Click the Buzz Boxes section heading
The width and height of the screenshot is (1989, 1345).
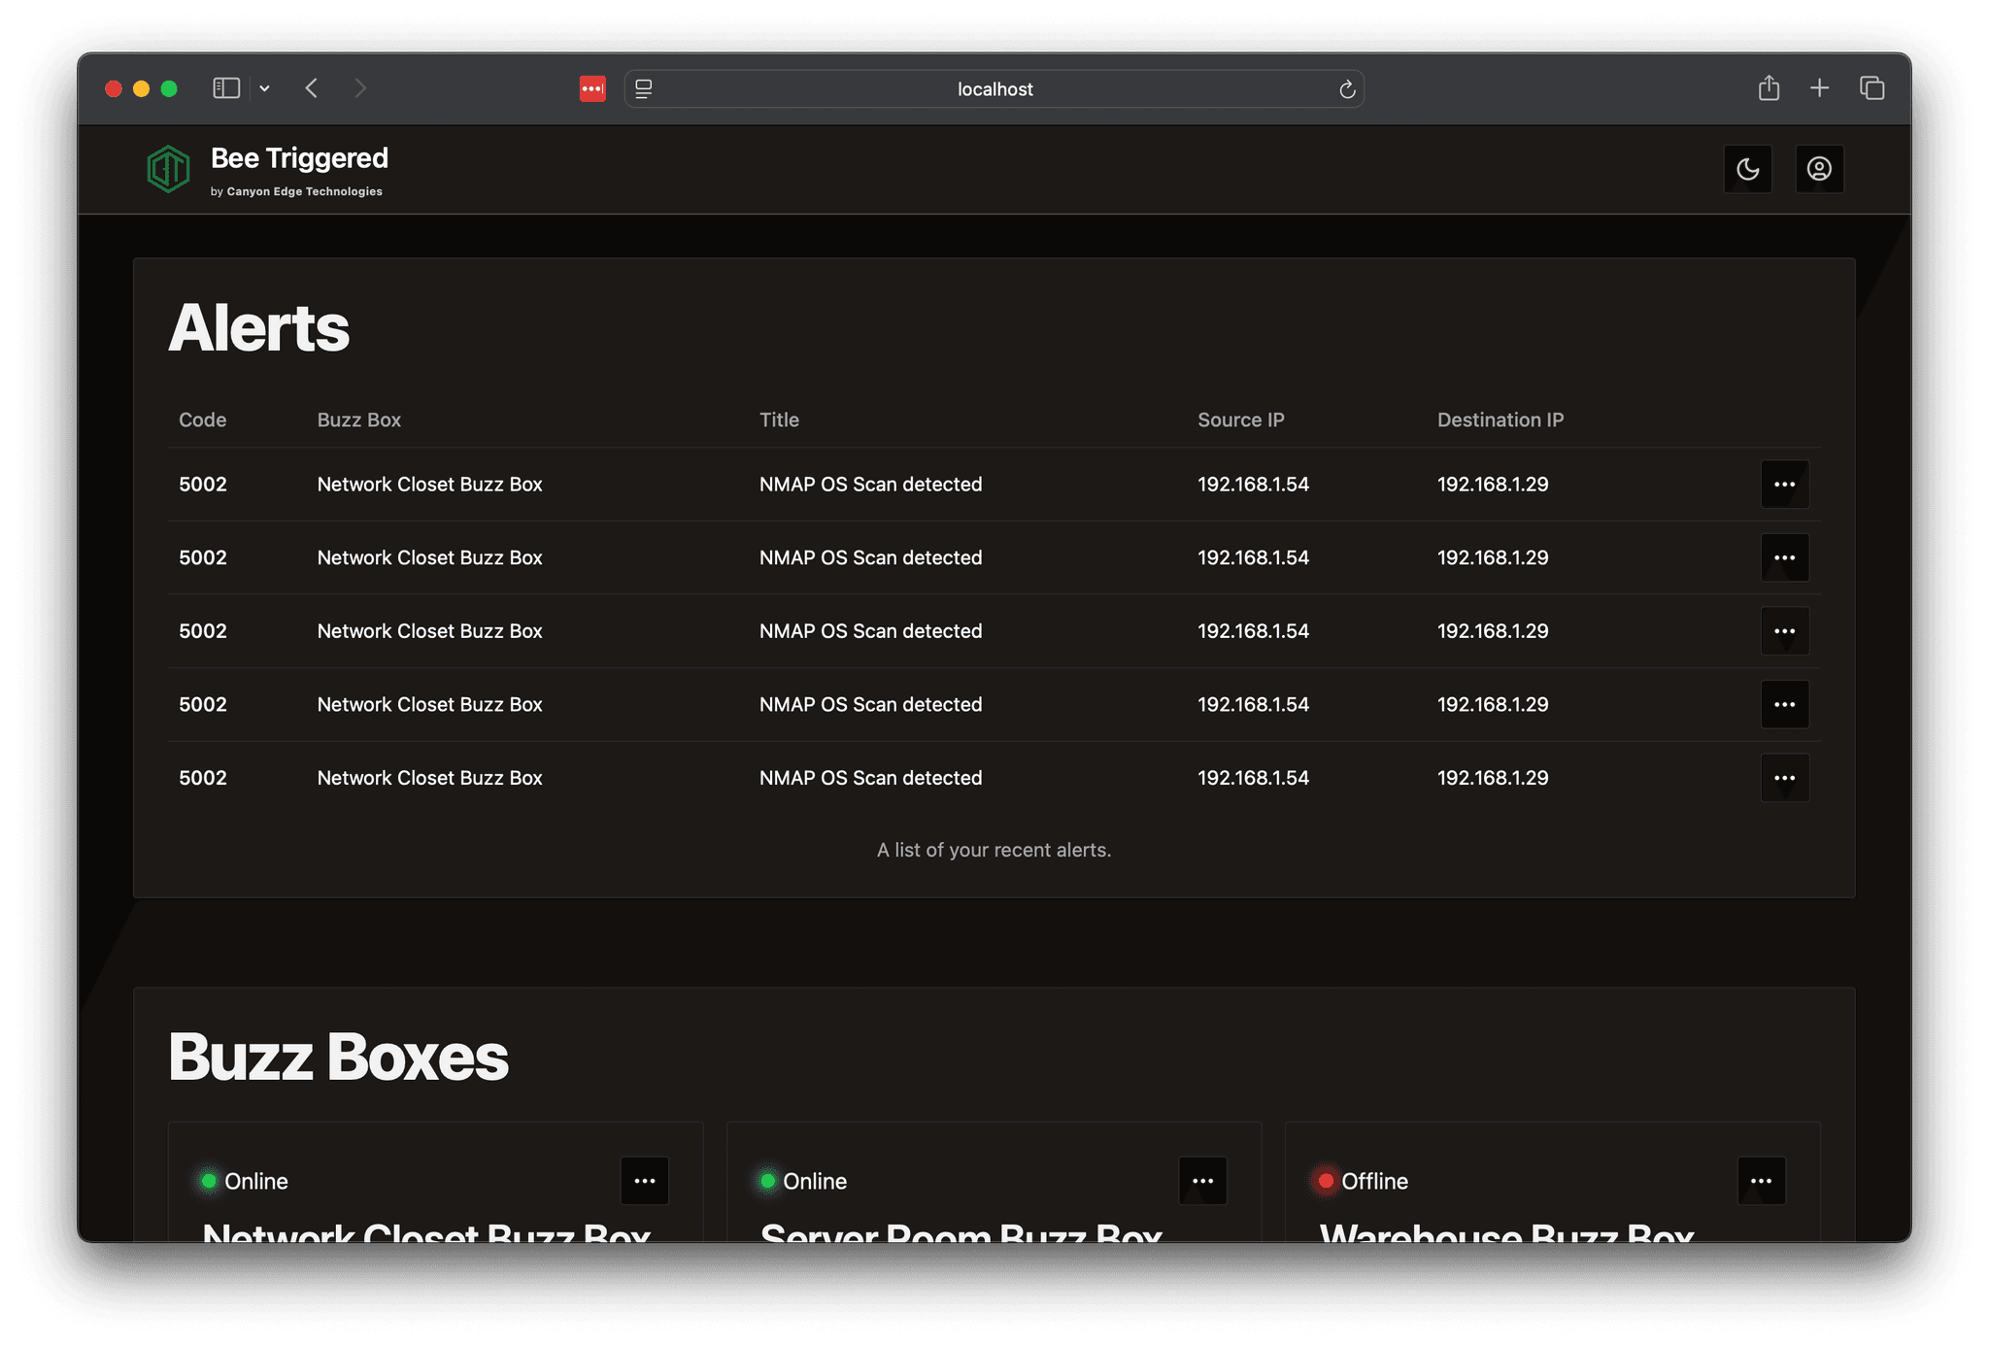[338, 1057]
